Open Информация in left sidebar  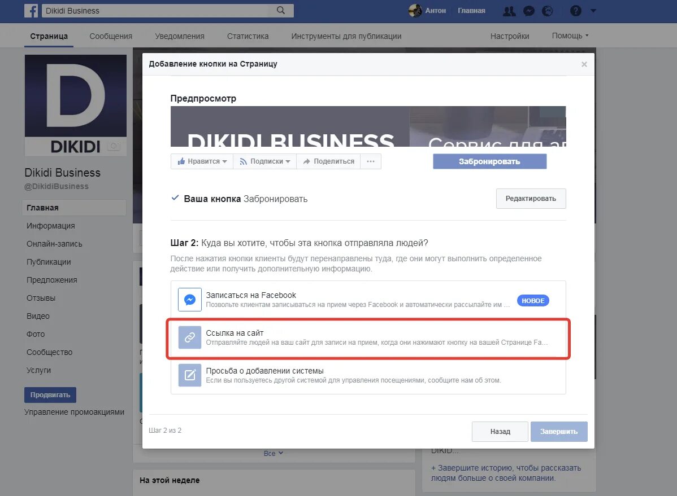tap(50, 226)
